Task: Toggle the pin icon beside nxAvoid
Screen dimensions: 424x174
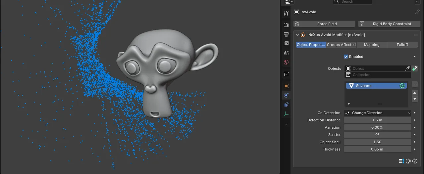Action: coord(417,12)
